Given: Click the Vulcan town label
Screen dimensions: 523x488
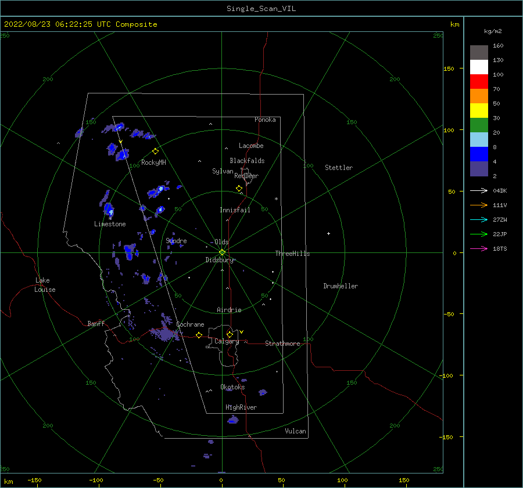Looking at the screenshot, I should (x=295, y=431).
